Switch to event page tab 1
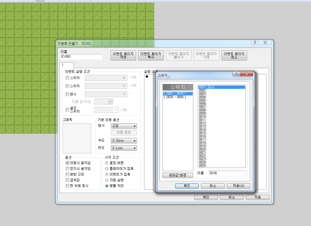311x226 pixels. coord(67,65)
